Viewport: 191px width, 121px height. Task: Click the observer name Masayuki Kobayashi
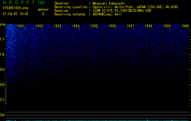109,3
